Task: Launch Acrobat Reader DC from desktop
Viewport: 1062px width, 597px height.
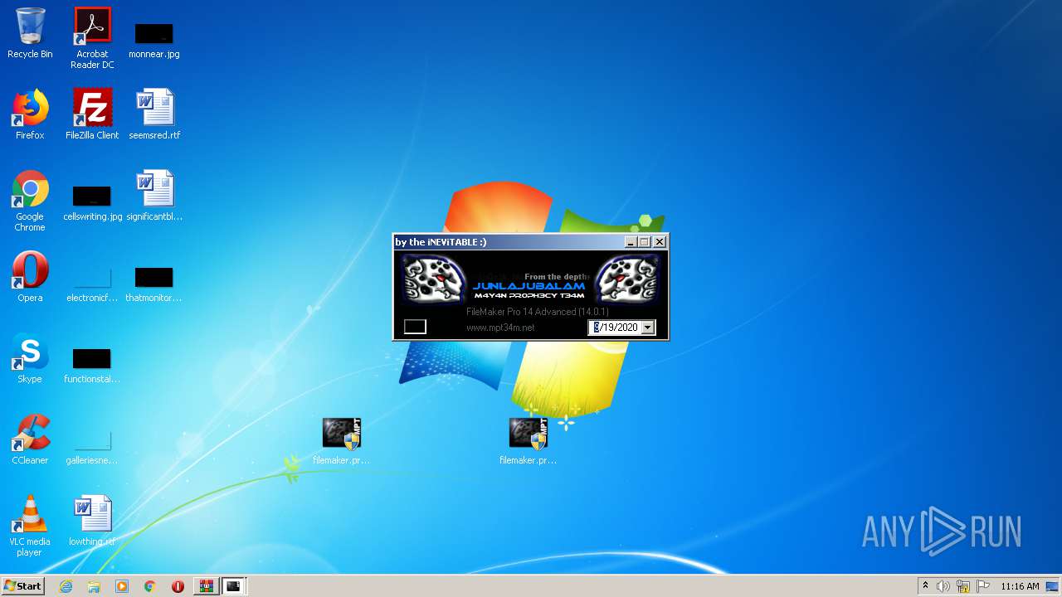Action: coord(92,38)
